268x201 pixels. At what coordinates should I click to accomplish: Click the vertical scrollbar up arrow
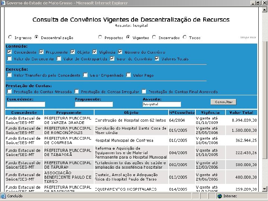pos(264,10)
